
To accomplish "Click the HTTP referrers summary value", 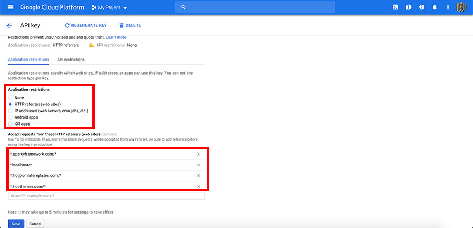I will [x=66, y=45].
